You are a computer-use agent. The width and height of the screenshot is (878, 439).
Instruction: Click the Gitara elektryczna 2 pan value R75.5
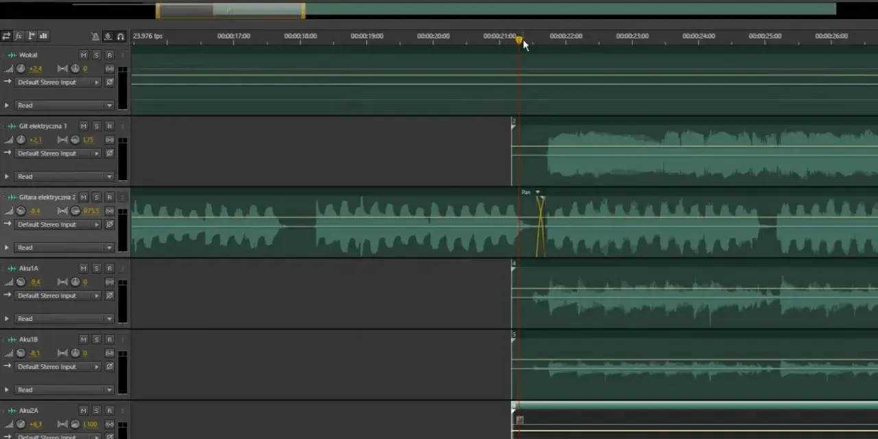[91, 211]
